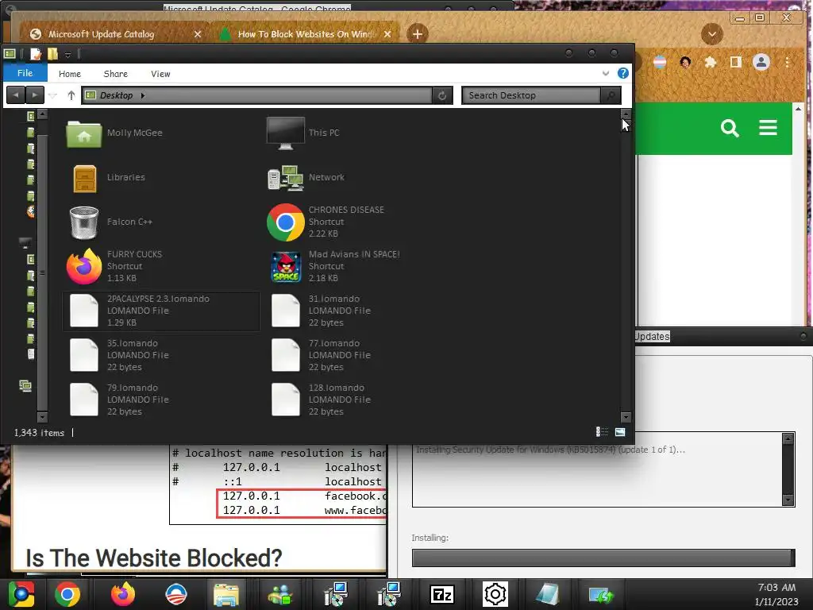Open 7-Zip from the taskbar
This screenshot has width=813, height=610.
click(442, 594)
